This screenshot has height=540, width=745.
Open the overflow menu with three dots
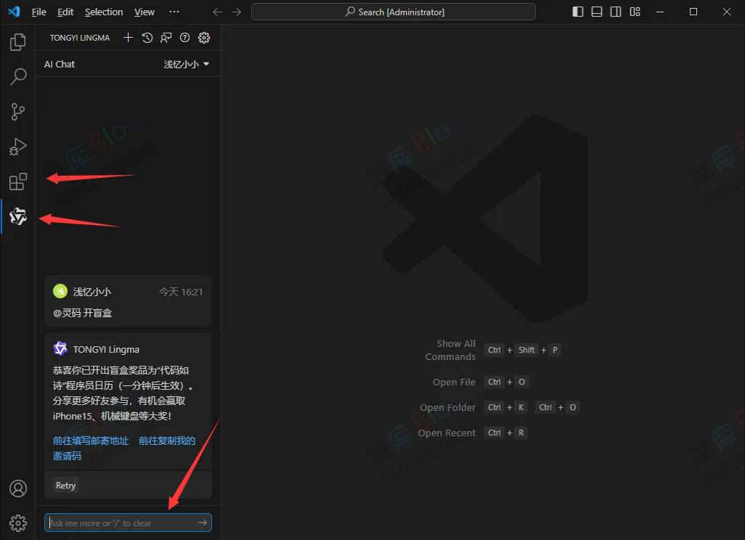174,12
